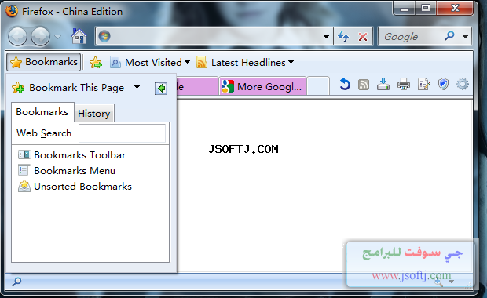Viewport: 487px width, 298px height.
Task: Select the More Googl... tab
Action: (x=262, y=86)
